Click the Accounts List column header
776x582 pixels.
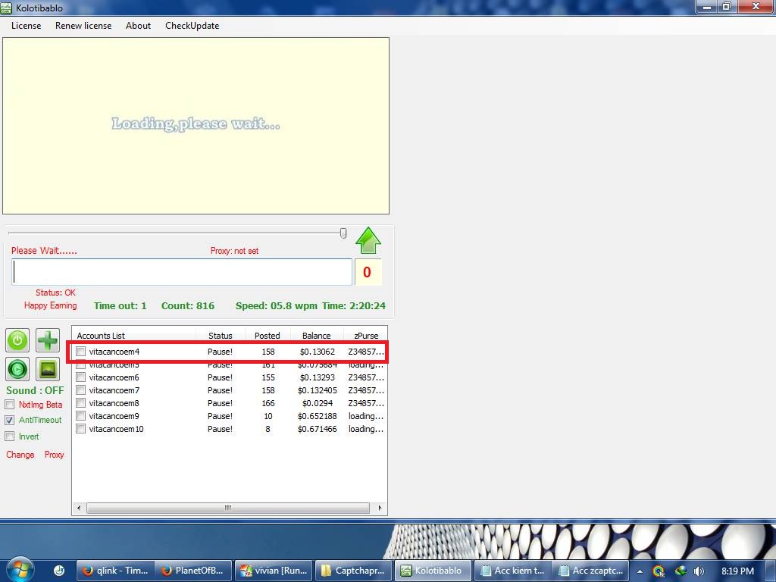pos(134,336)
